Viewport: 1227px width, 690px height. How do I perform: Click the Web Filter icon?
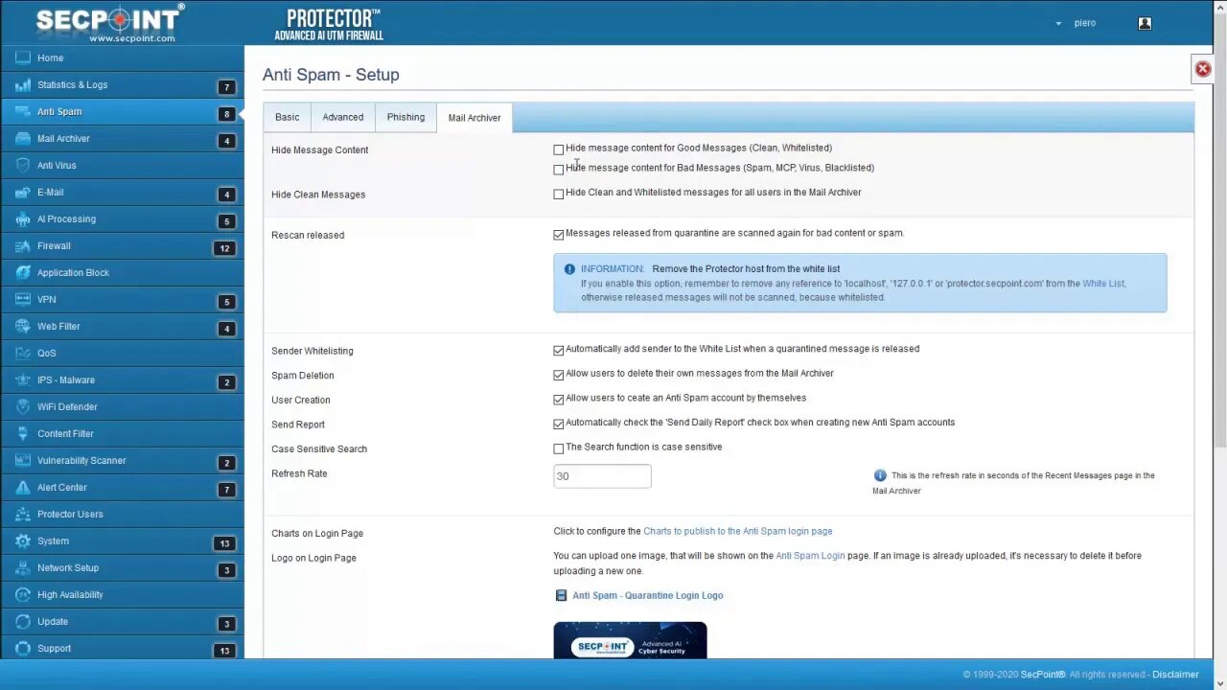(x=23, y=326)
